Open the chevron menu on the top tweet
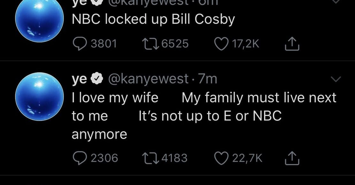This screenshot has width=355, height=185. point(336,2)
